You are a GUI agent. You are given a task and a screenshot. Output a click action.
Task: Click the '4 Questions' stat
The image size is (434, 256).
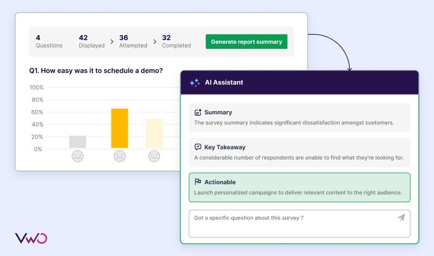click(49, 41)
